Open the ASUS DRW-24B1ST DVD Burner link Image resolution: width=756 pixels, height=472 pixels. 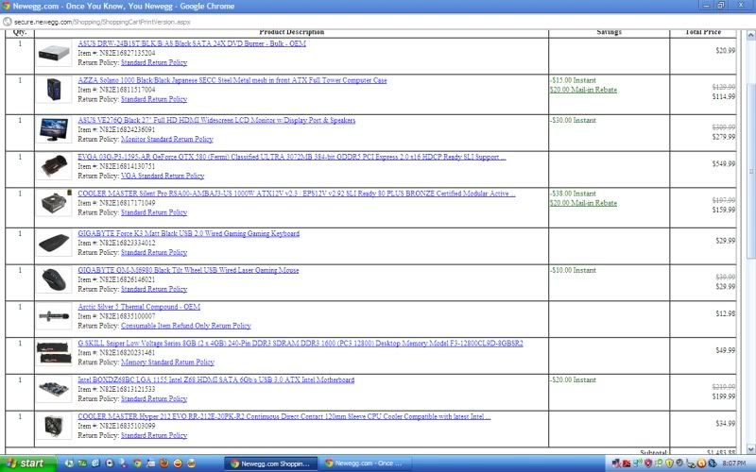(x=192, y=43)
